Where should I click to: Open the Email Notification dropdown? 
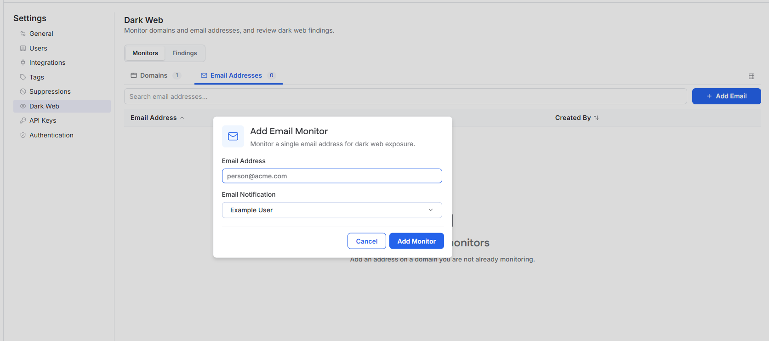(332, 210)
